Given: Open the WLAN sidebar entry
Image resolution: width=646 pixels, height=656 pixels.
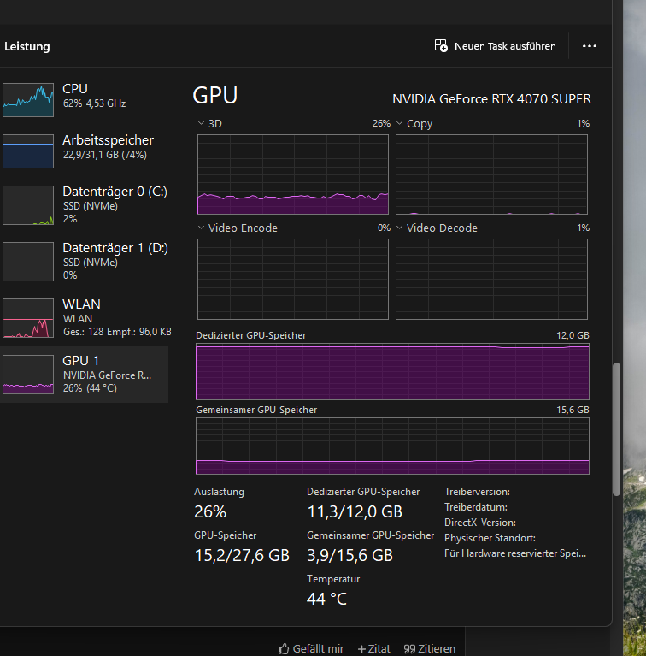Looking at the screenshot, I should 85,318.
